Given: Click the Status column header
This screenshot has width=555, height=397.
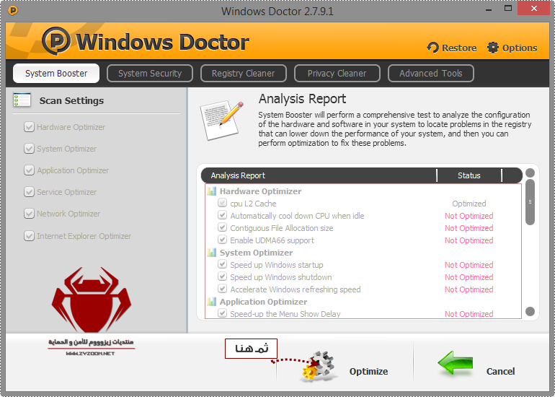Looking at the screenshot, I should pyautogui.click(x=469, y=175).
